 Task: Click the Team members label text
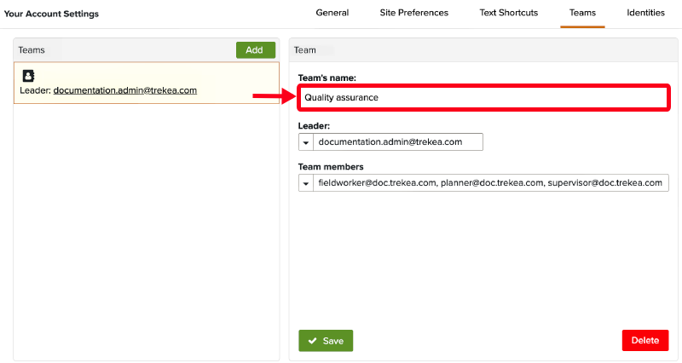click(x=331, y=167)
